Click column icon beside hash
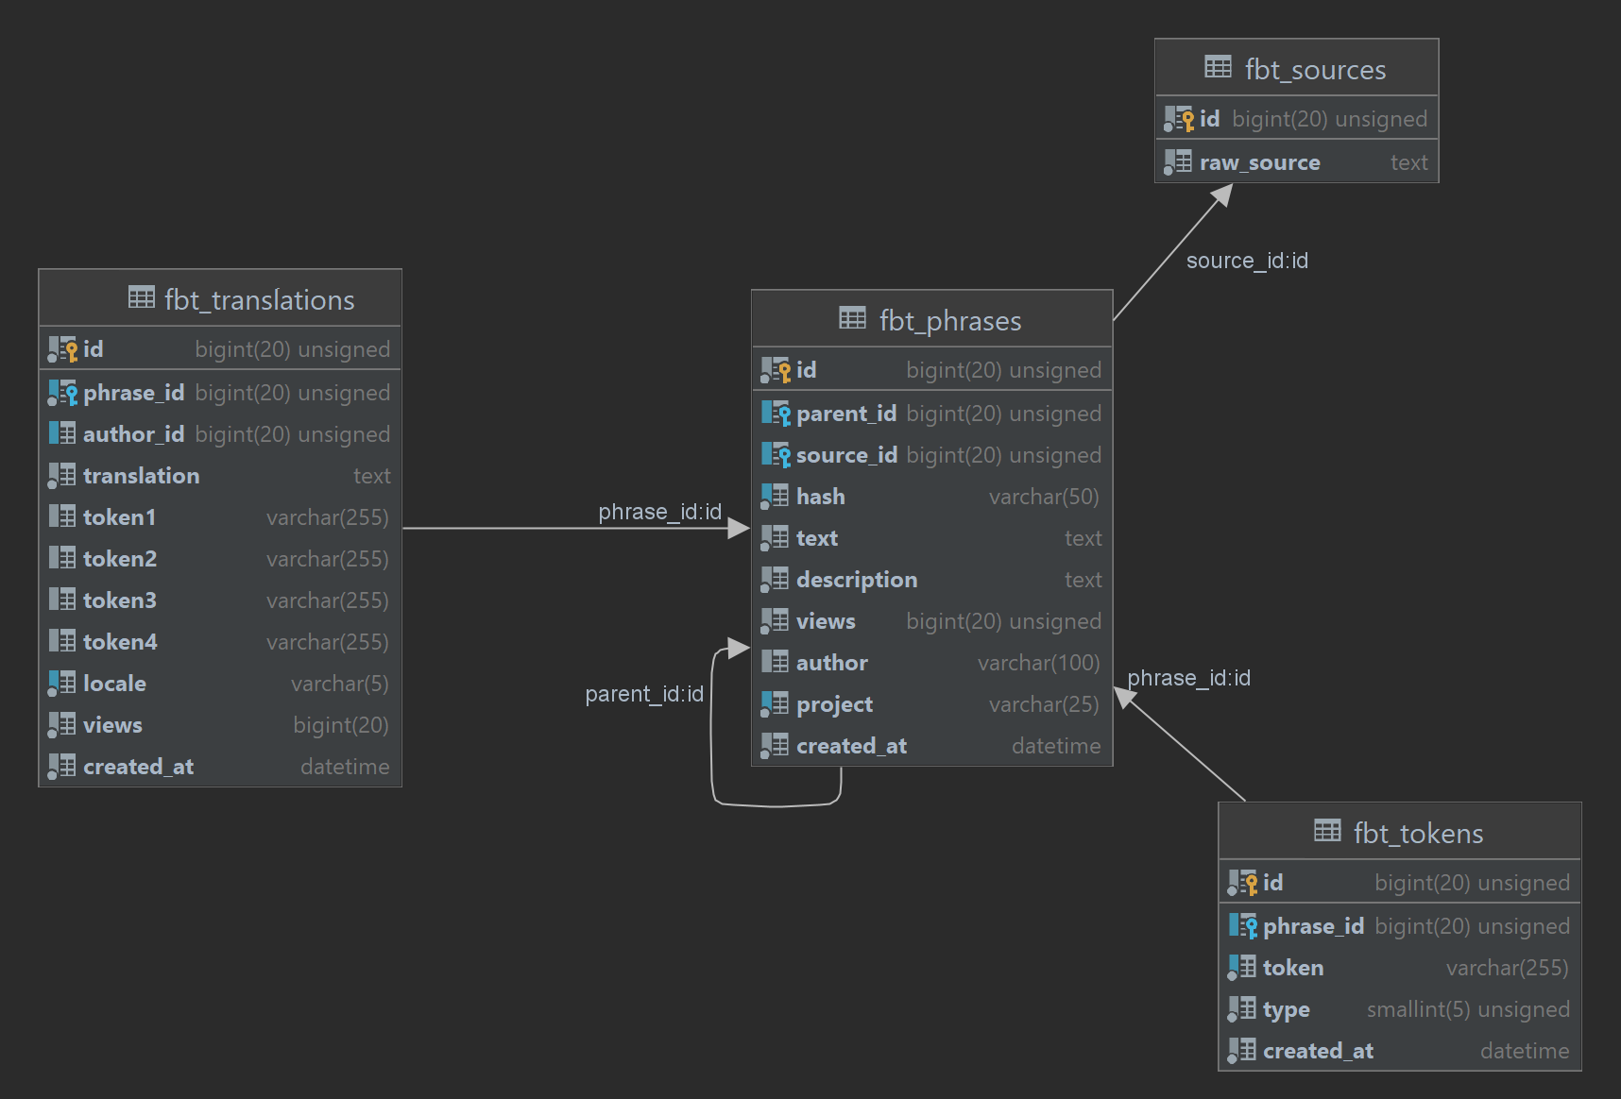1621x1099 pixels. pos(775,497)
